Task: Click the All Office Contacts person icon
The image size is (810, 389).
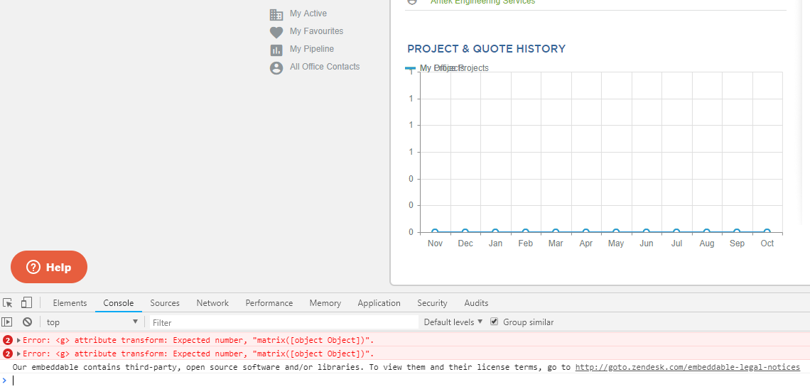Action: pyautogui.click(x=276, y=67)
